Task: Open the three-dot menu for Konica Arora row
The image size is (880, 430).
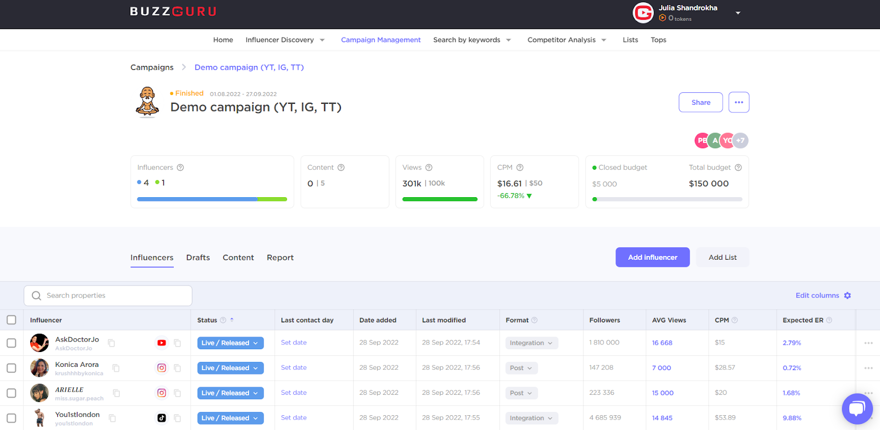Action: point(868,368)
